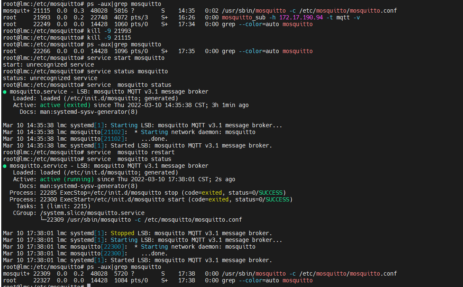Click the IP address 172.17.190.94
This screenshot has height=287, width=463.
tap(301, 17)
